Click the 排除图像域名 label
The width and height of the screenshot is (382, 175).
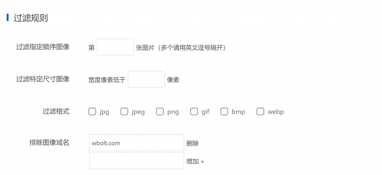click(x=49, y=143)
